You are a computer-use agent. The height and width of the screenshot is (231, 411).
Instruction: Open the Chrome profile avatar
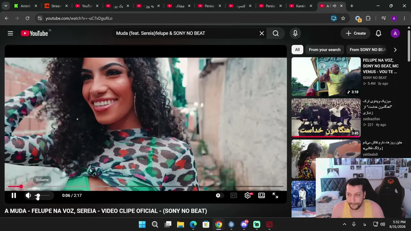coord(394,18)
